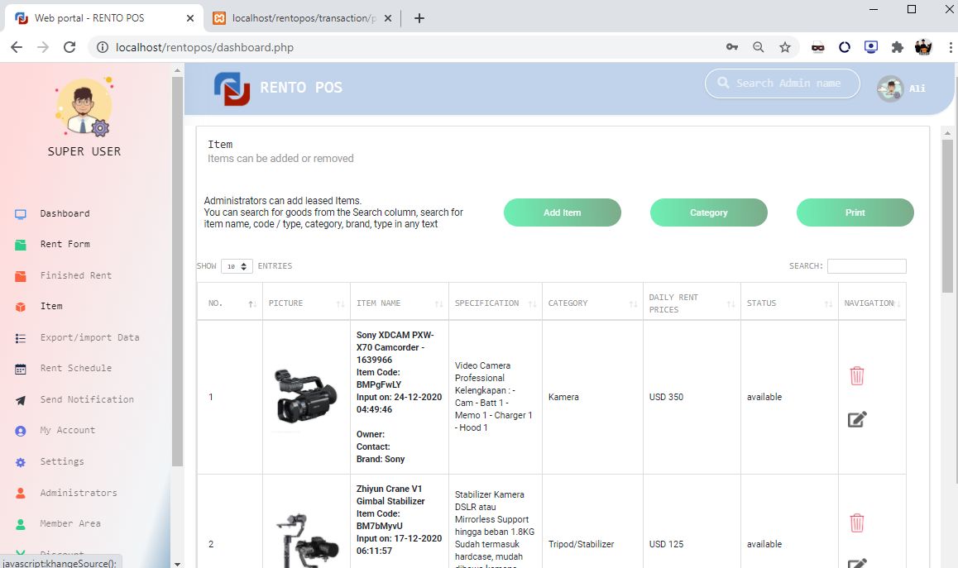Screen dimensions: 958x568
Task: Open Rent Schedule from sidebar
Action: tap(76, 368)
